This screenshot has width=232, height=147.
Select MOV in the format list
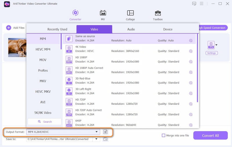tap(43, 60)
